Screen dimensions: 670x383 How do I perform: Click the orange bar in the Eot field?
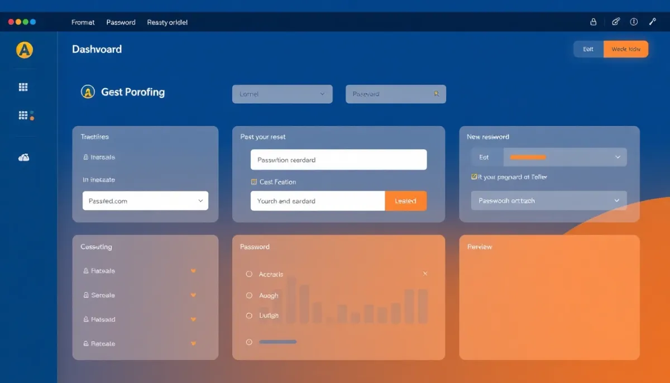(x=528, y=157)
